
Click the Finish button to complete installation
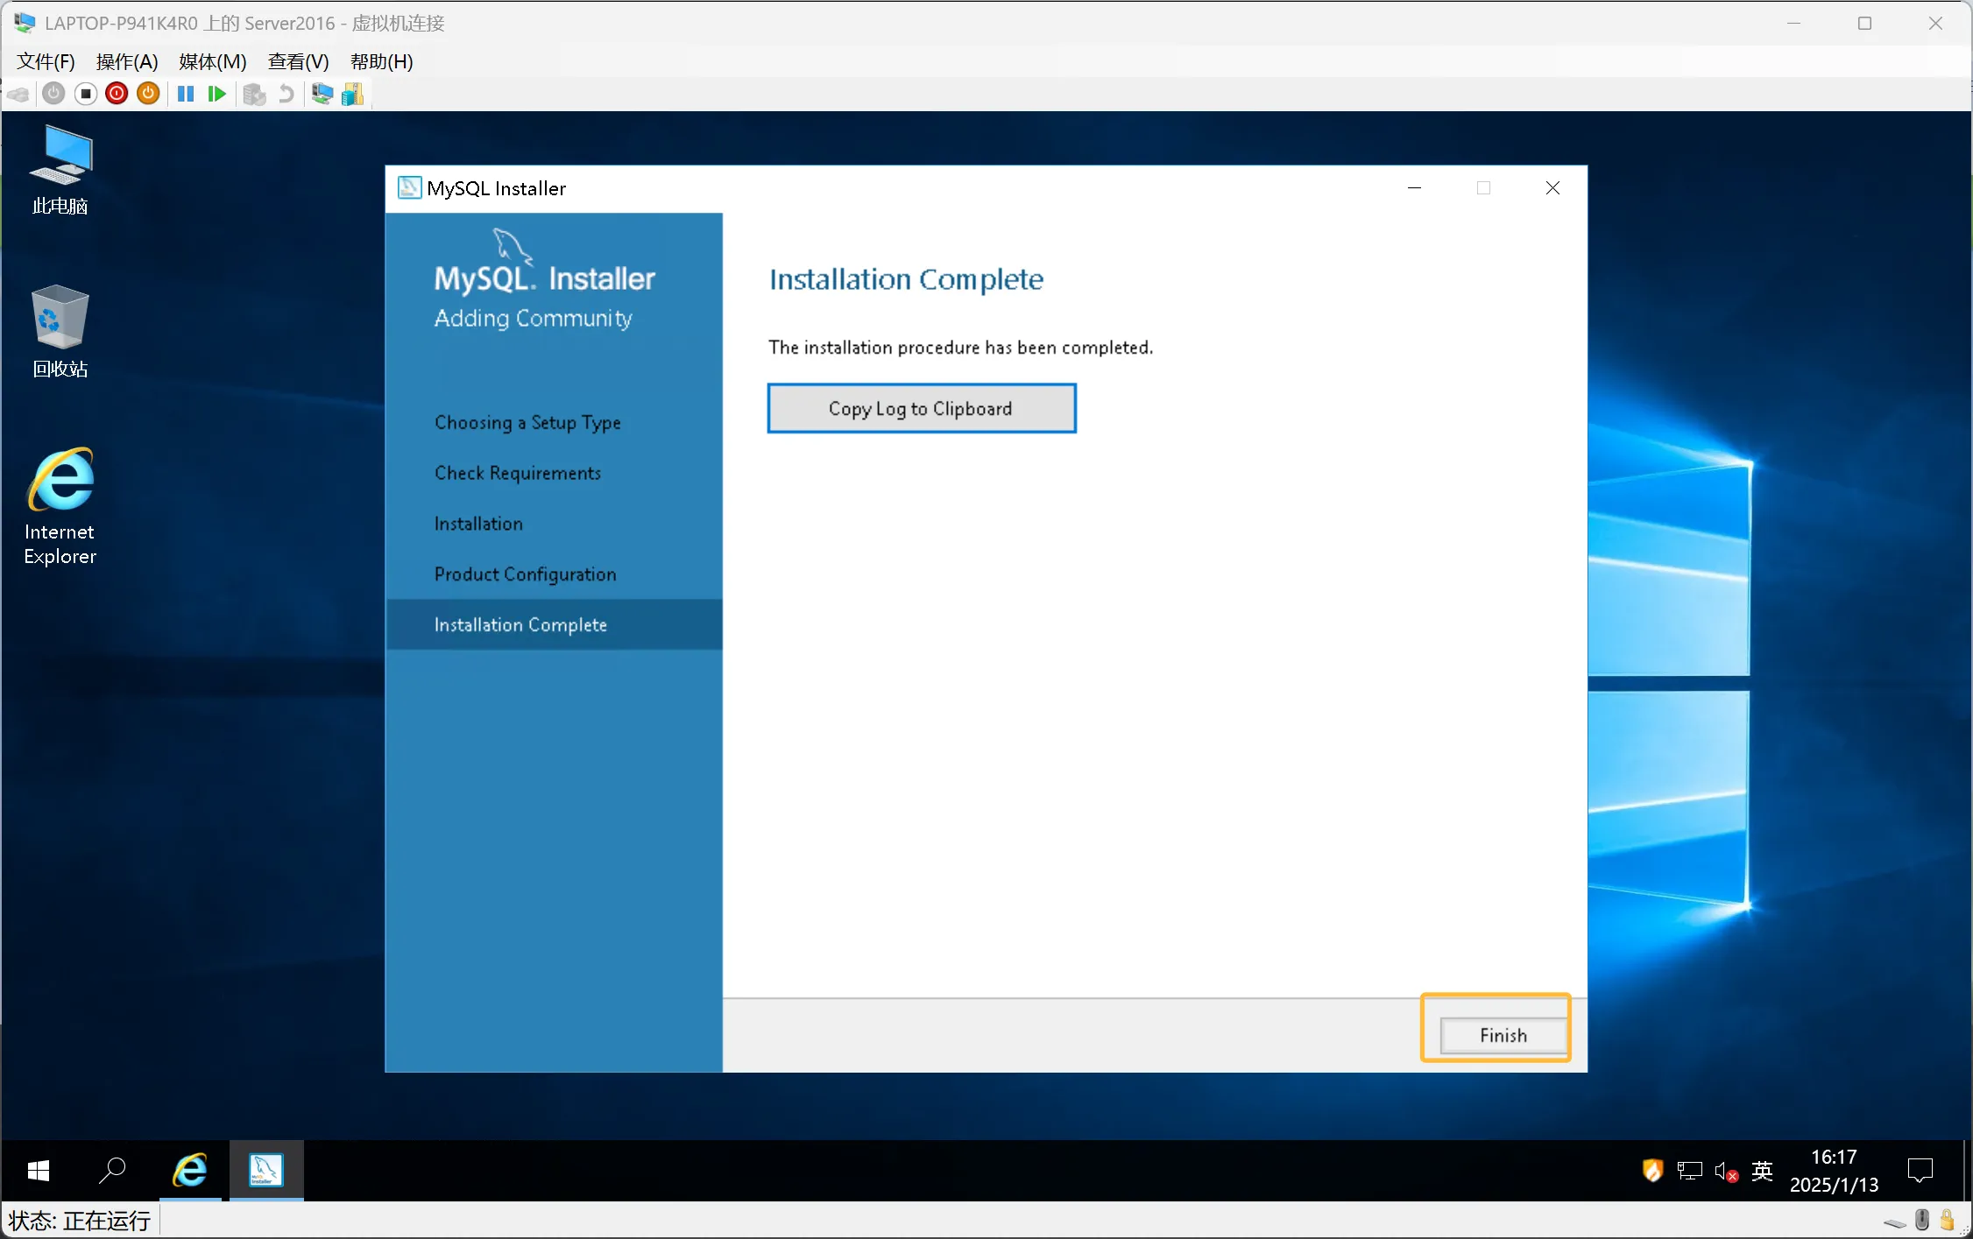tap(1502, 1035)
